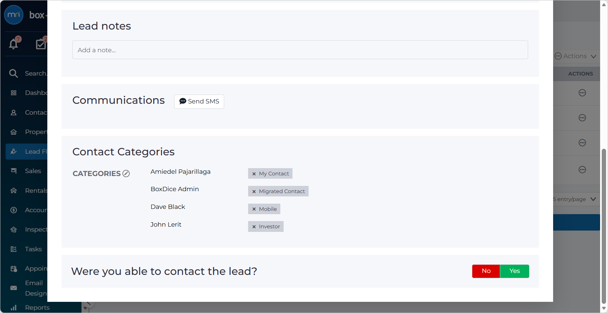Remove the Investor category tag
The width and height of the screenshot is (608, 313).
(254, 227)
